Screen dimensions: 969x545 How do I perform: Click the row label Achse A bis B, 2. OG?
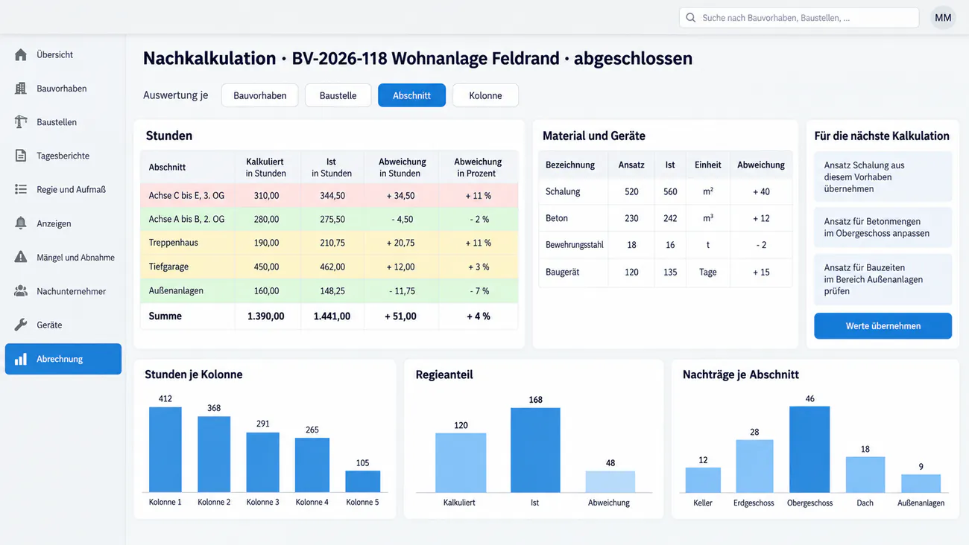coord(186,220)
